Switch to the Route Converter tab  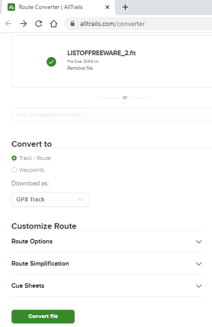pos(50,7)
